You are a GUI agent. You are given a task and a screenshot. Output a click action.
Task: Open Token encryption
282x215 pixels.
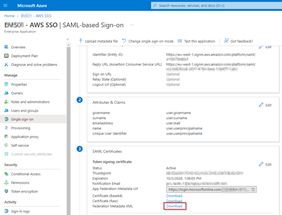pos(25,191)
